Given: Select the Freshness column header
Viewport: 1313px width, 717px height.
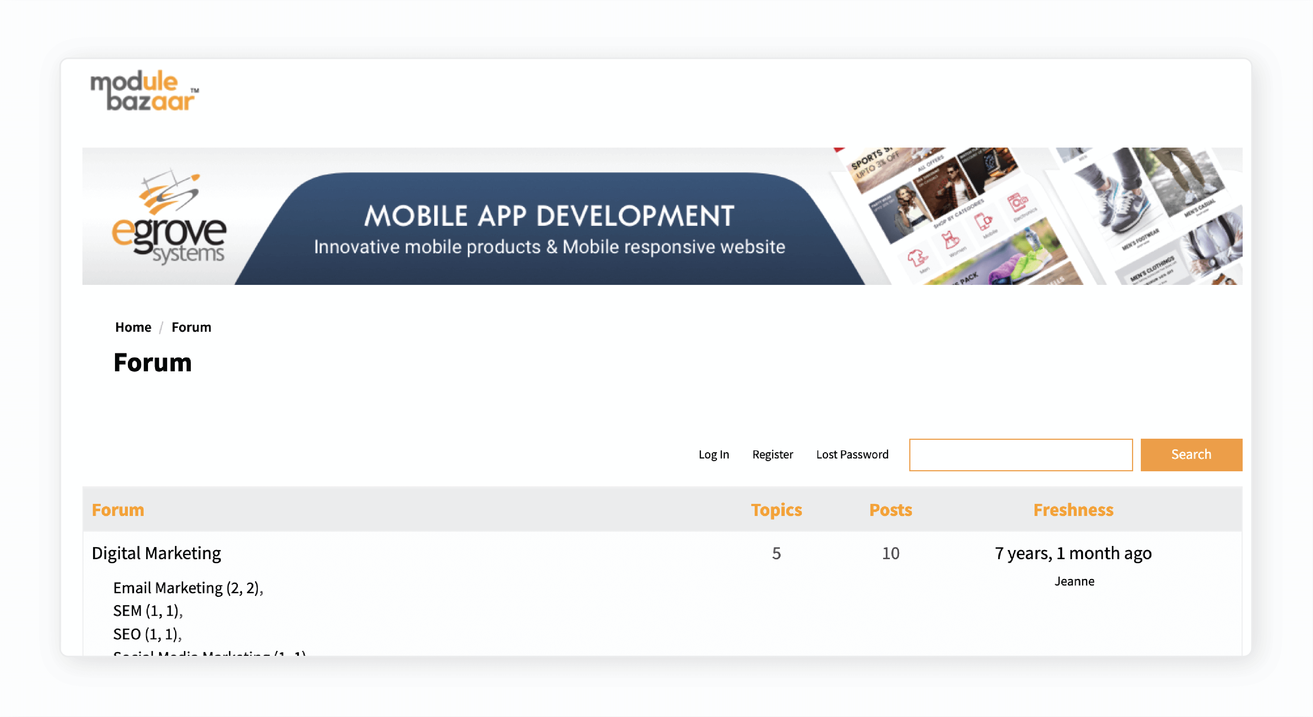Looking at the screenshot, I should click(1073, 510).
